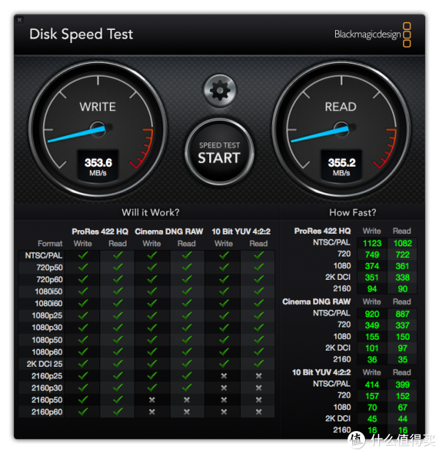Viewport: 439px width, 453px height.
Task: Select the 355.2 MB/s read readout
Action: [342, 166]
